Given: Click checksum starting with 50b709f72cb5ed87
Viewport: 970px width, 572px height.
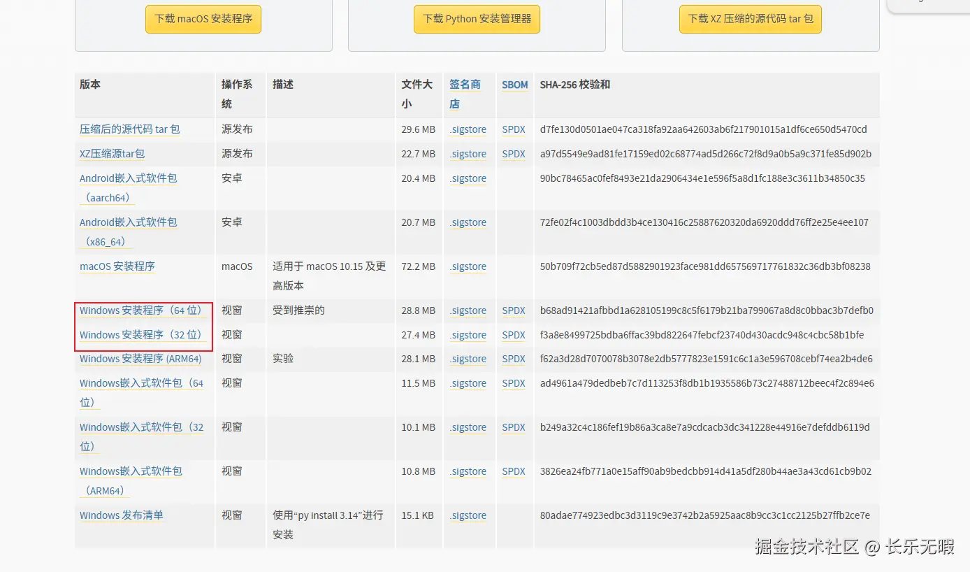Looking at the screenshot, I should [x=705, y=266].
